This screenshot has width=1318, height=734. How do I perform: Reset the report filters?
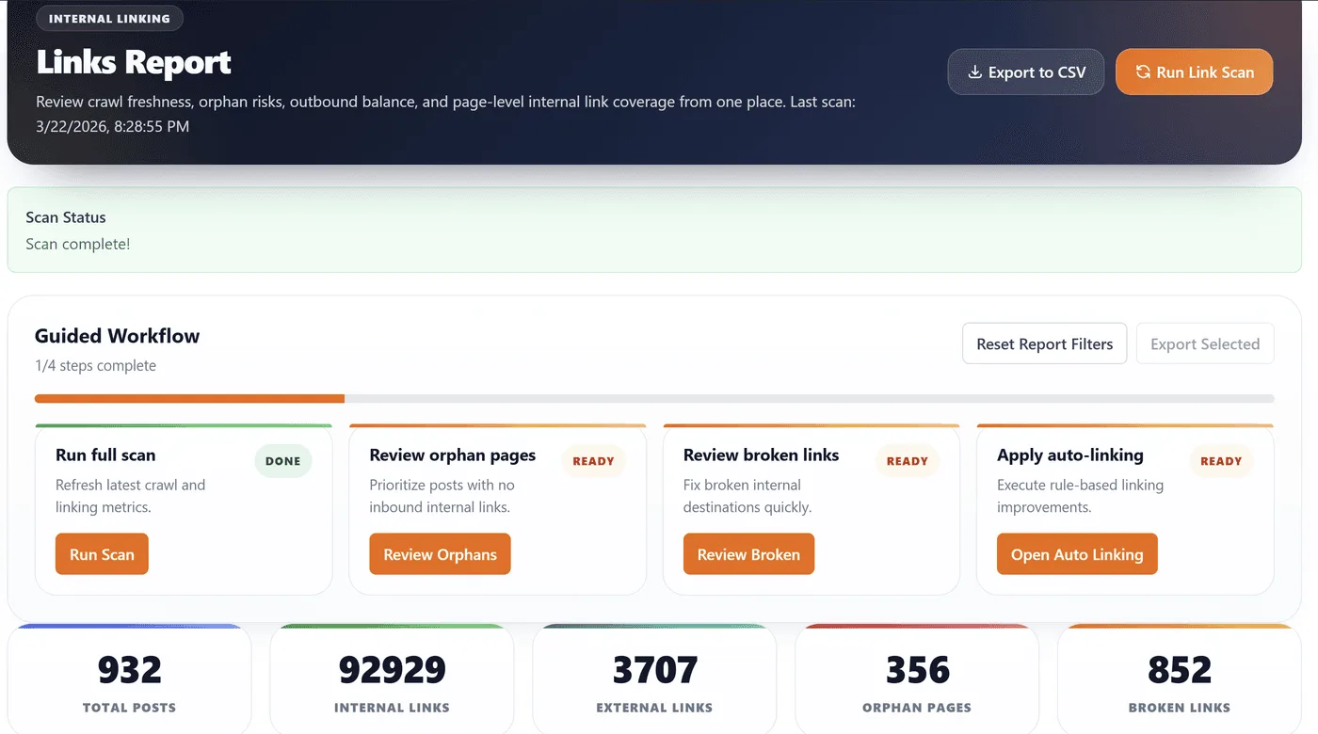pos(1044,343)
